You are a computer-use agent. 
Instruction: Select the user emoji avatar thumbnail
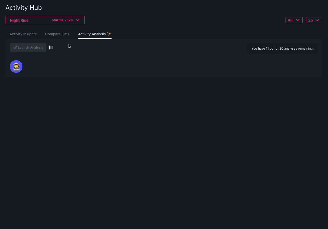pyautogui.click(x=16, y=66)
